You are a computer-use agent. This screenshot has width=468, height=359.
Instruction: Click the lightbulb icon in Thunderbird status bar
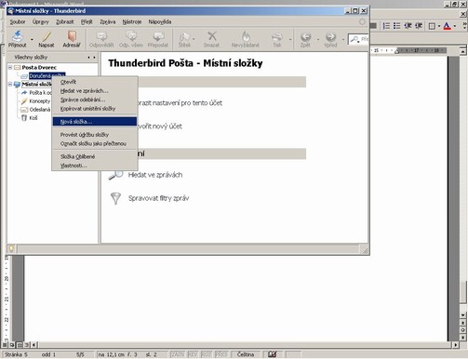click(11, 249)
